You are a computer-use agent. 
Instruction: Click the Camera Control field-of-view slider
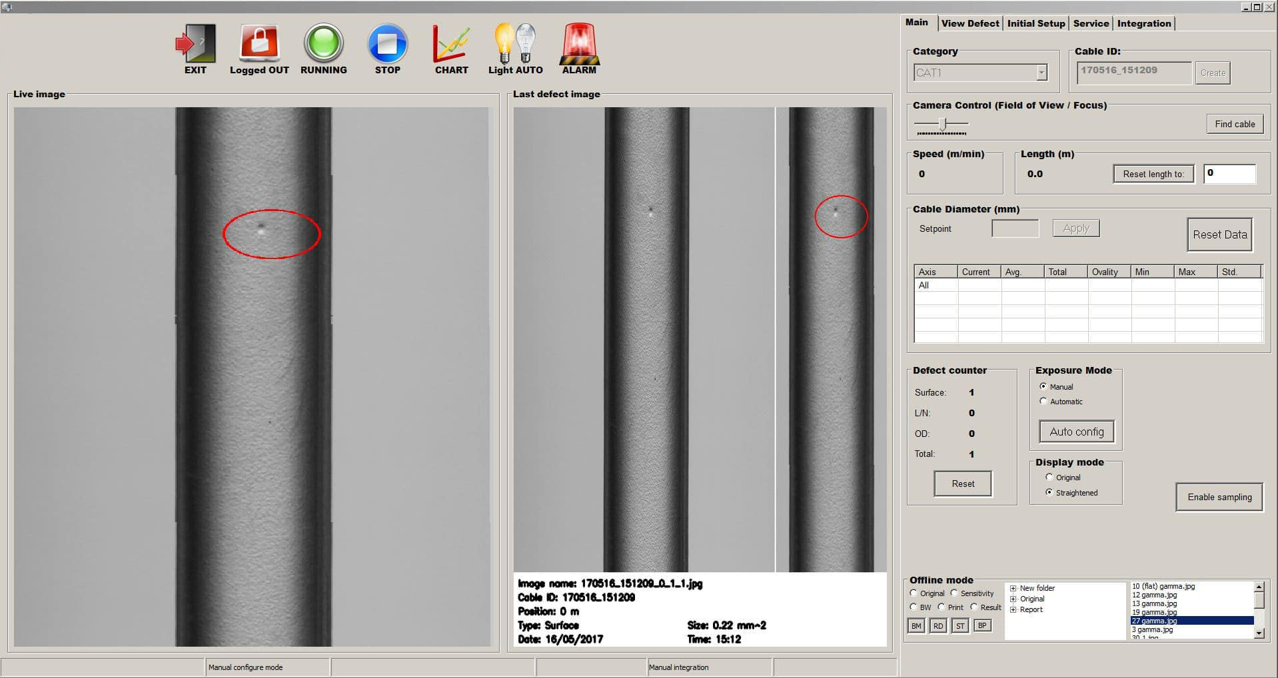942,125
